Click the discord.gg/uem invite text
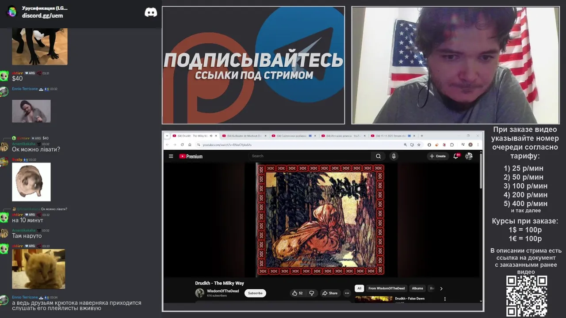 point(42,15)
